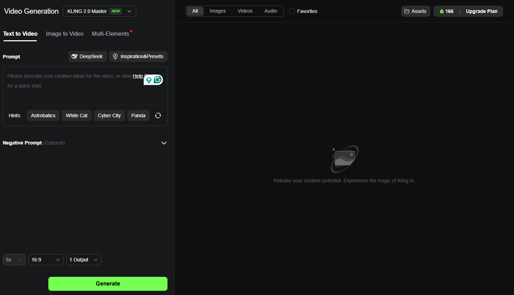This screenshot has width=514, height=295.
Task: Open the 1 Output count dropdown
Action: (83, 260)
